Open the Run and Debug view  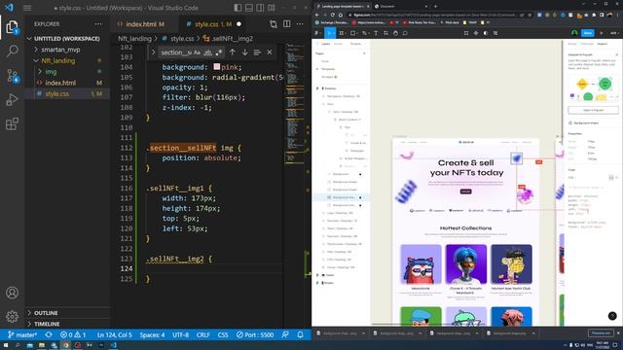point(13,99)
